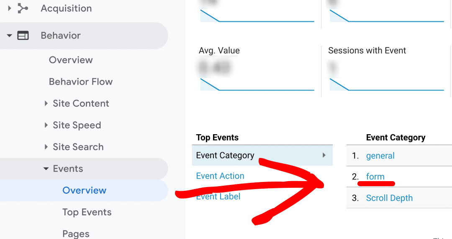452x239 pixels.
Task: Expand Site Search submenu
Action: click(x=46, y=147)
